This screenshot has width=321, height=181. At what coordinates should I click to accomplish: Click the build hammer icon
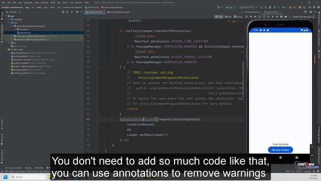point(219,8)
